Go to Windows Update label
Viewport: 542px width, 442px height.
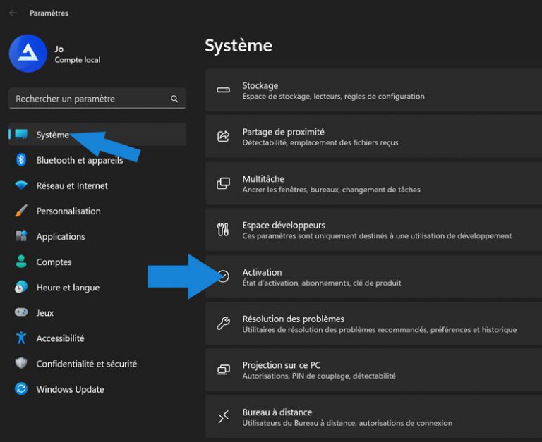(x=70, y=389)
